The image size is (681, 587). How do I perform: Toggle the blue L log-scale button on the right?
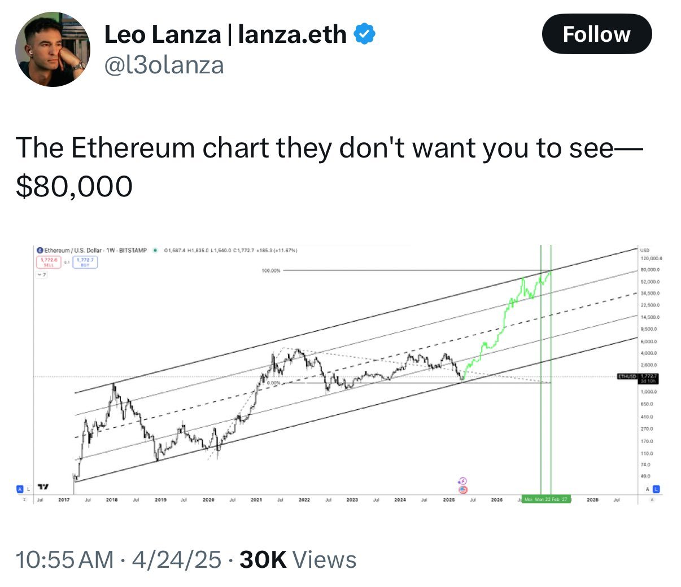click(656, 489)
